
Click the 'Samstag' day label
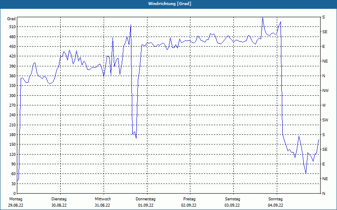click(233, 199)
